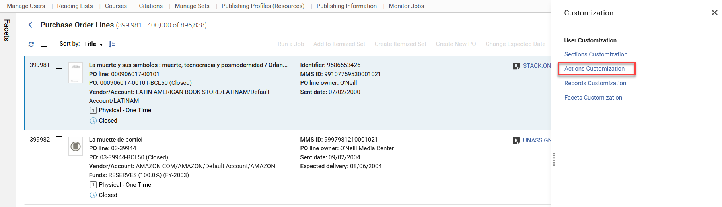Click the clock icon beside Closed in record 399982
The height and width of the screenshot is (207, 722).
[x=93, y=195]
